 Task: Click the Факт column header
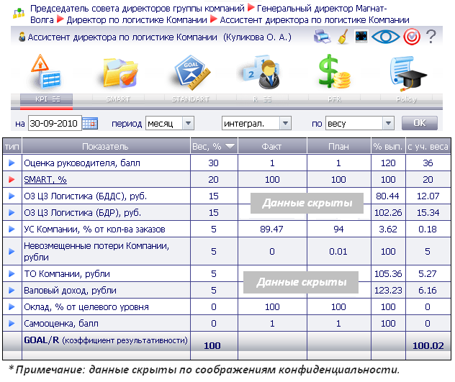272,147
